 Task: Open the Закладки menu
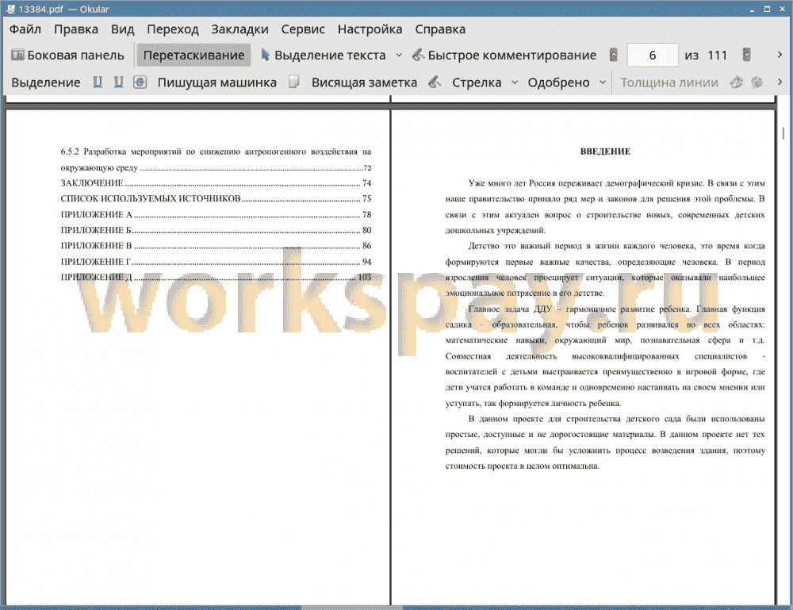(239, 29)
